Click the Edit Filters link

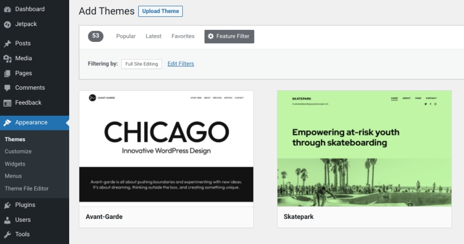tap(180, 64)
